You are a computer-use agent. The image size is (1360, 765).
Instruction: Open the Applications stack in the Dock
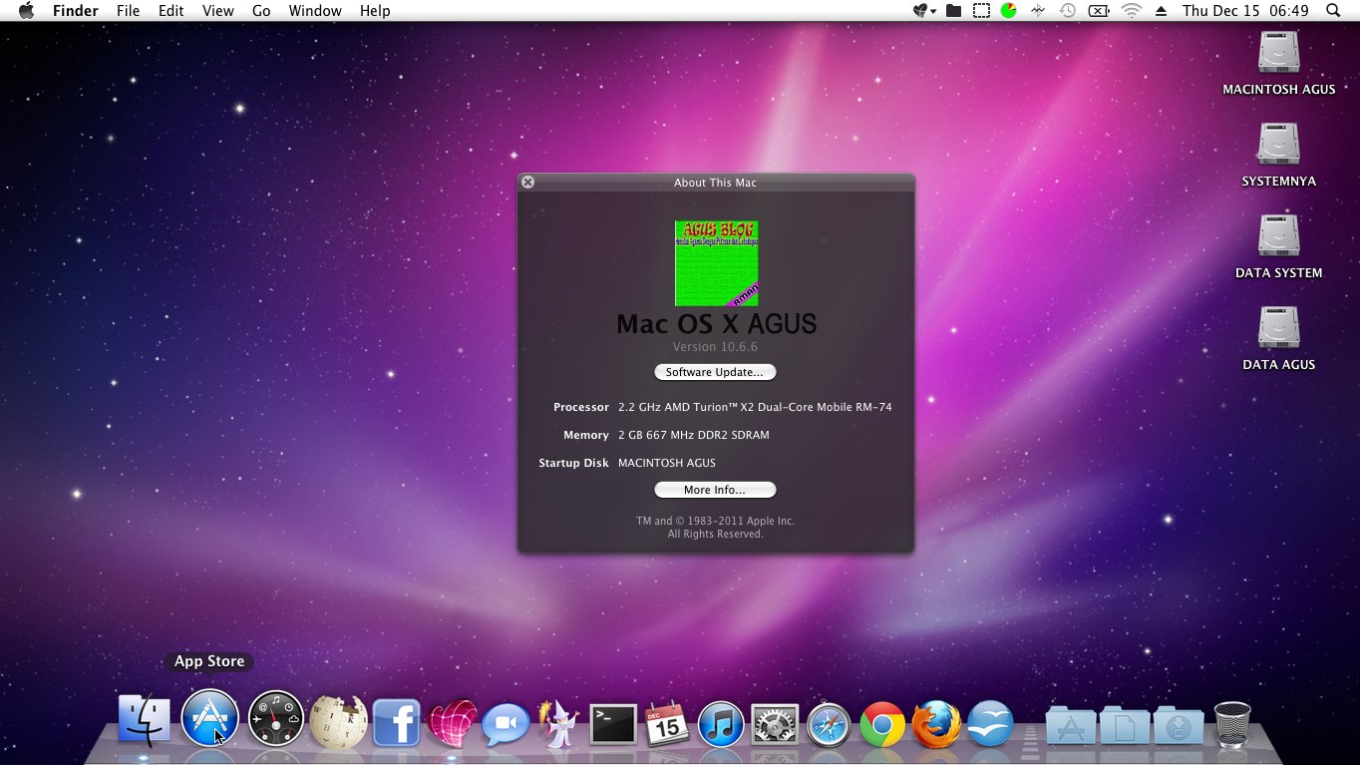tap(1070, 725)
